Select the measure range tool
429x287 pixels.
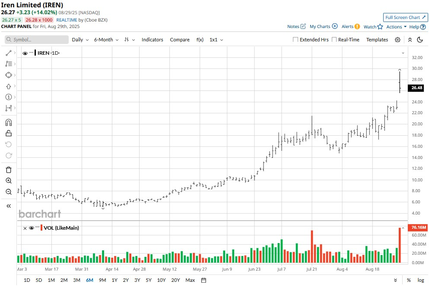click(x=9, y=108)
